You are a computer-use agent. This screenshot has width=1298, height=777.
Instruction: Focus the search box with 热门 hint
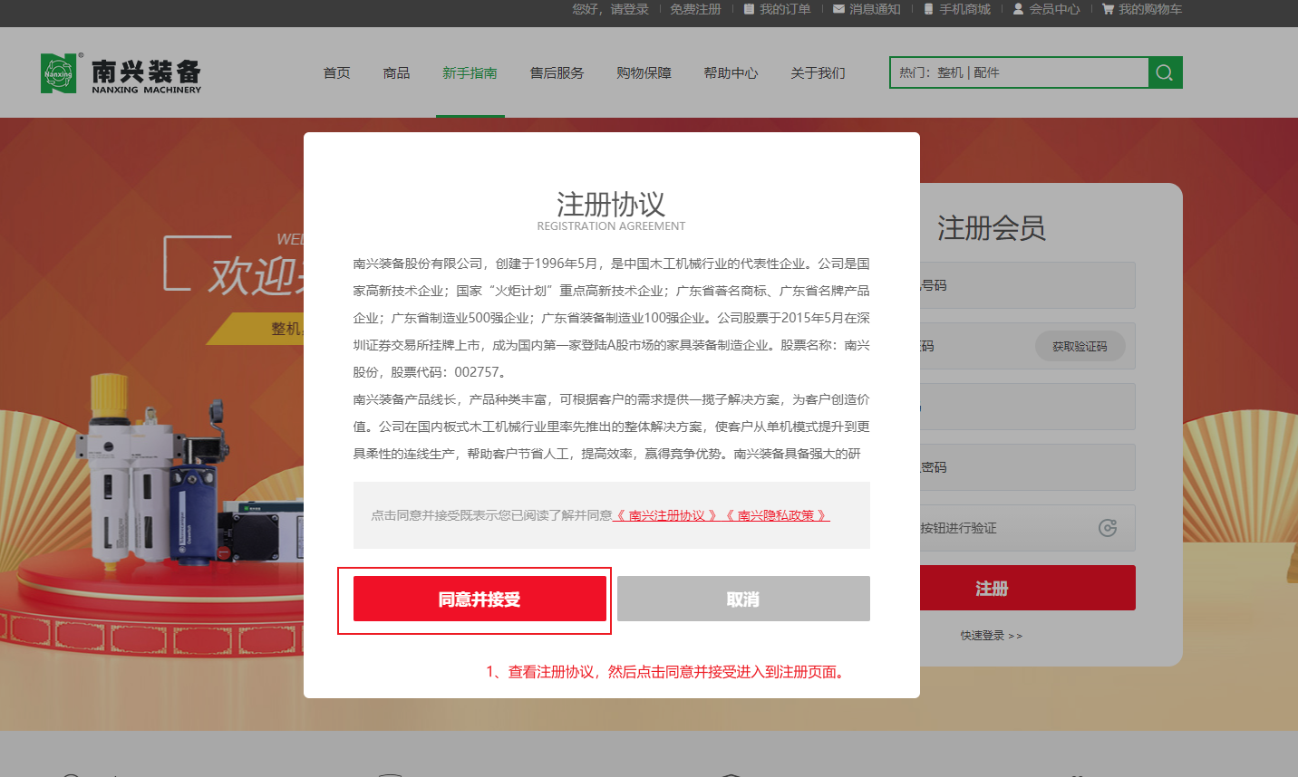pyautogui.click(x=1019, y=72)
